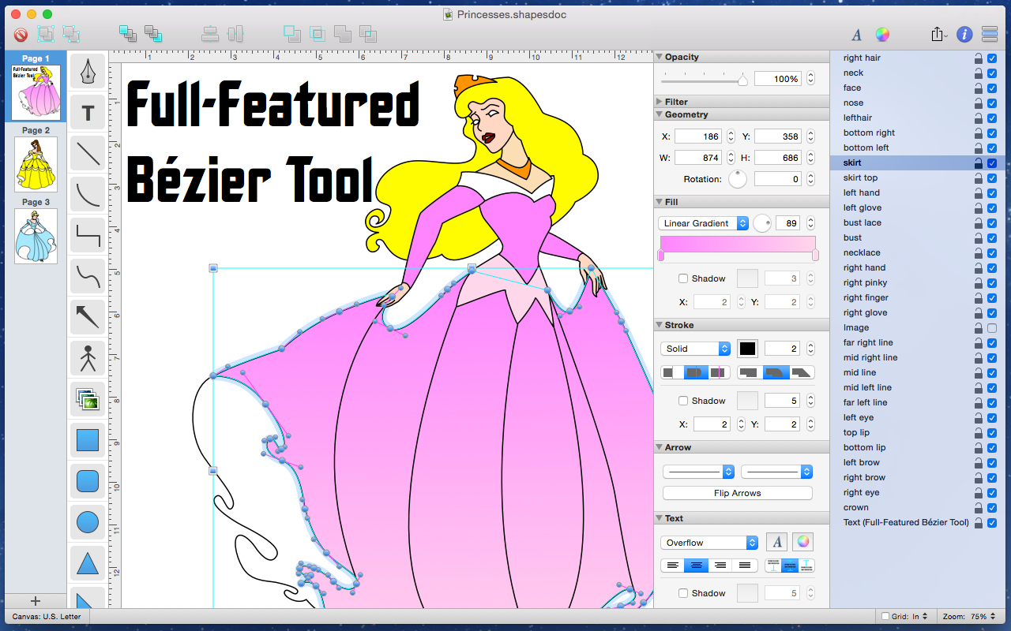This screenshot has height=631, width=1011.
Task: Open the color wheel in top toolbar
Action: 882,34
